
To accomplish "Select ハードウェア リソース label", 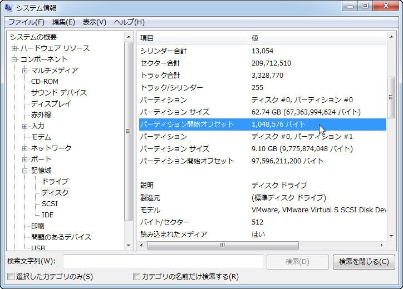I will coord(55,48).
